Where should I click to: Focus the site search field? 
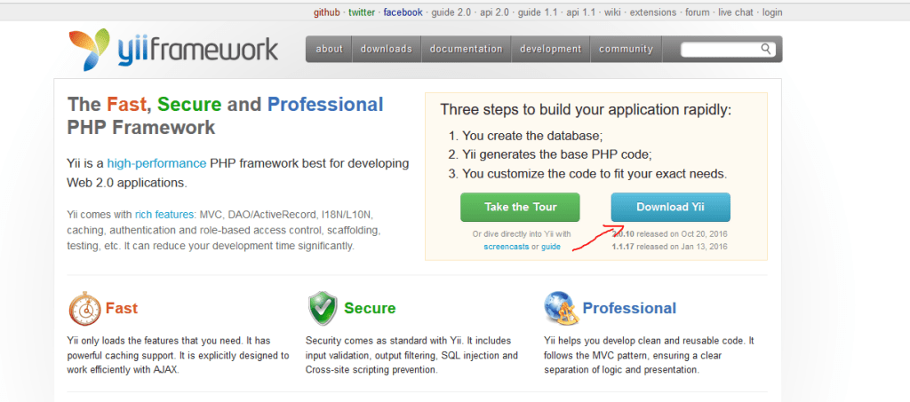pyautogui.click(x=729, y=49)
